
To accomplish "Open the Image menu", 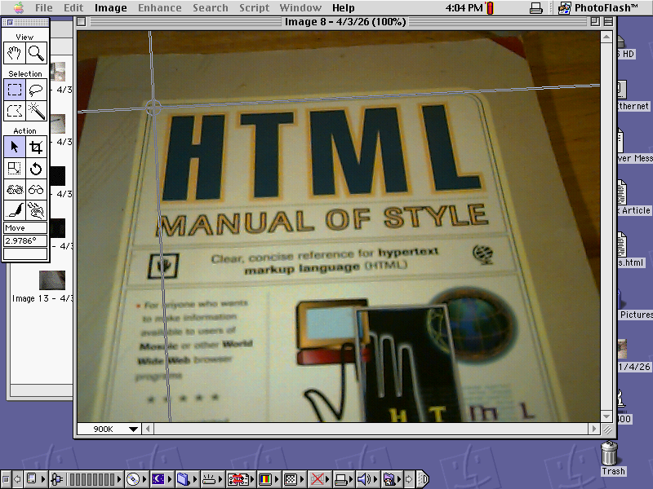I will tap(110, 8).
